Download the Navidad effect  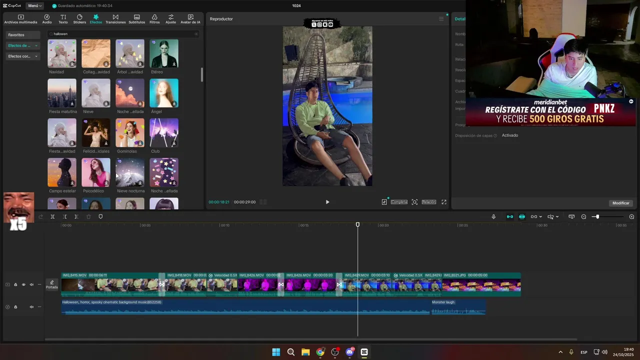72,64
